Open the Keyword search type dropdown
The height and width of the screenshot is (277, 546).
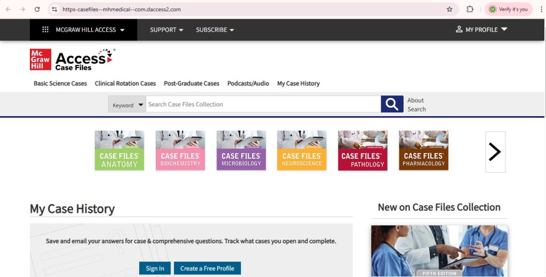point(127,104)
